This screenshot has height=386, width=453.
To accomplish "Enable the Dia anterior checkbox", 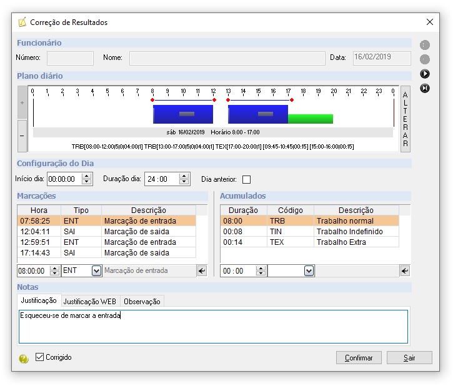I will [x=246, y=179].
